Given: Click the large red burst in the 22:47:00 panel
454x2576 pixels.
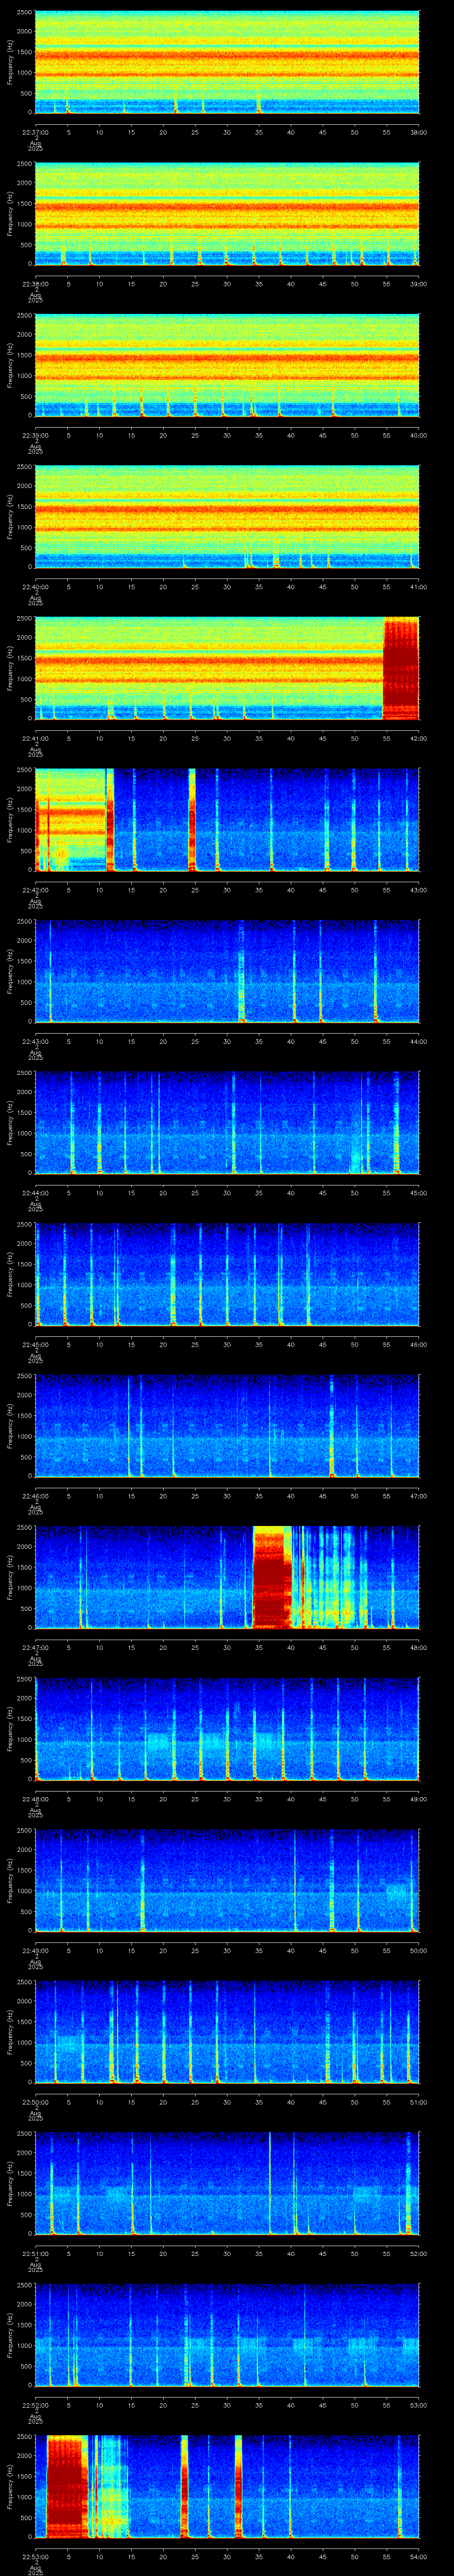Looking at the screenshot, I should [x=271, y=1578].
